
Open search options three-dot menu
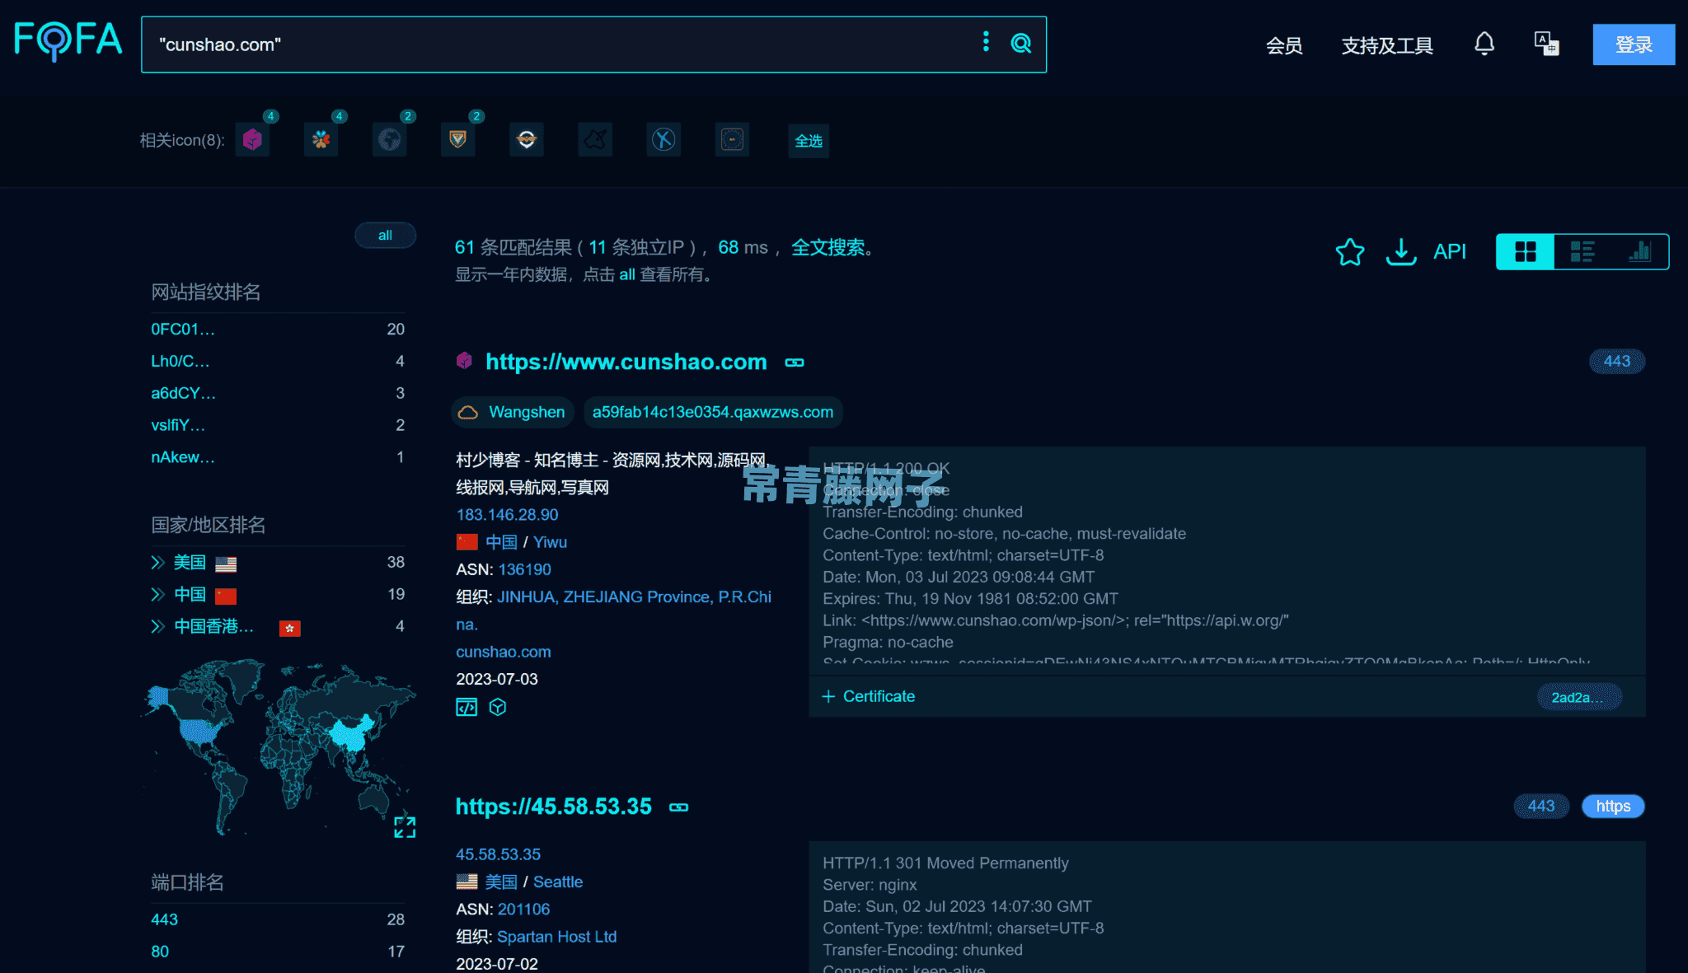point(986,42)
